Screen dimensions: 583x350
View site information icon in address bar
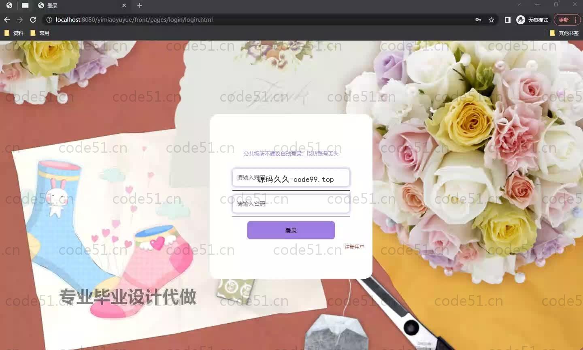[49, 19]
